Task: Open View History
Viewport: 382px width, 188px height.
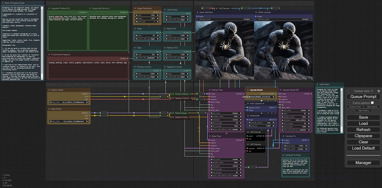Action: [x=363, y=111]
